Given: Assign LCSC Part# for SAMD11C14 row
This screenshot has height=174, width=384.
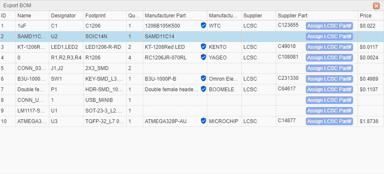Looking at the screenshot, I should (x=330, y=36).
